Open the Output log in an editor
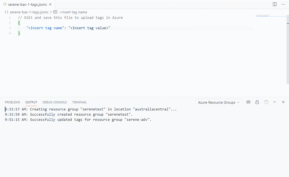Image resolution: width=289 pixels, height=177 pixels. (266, 102)
